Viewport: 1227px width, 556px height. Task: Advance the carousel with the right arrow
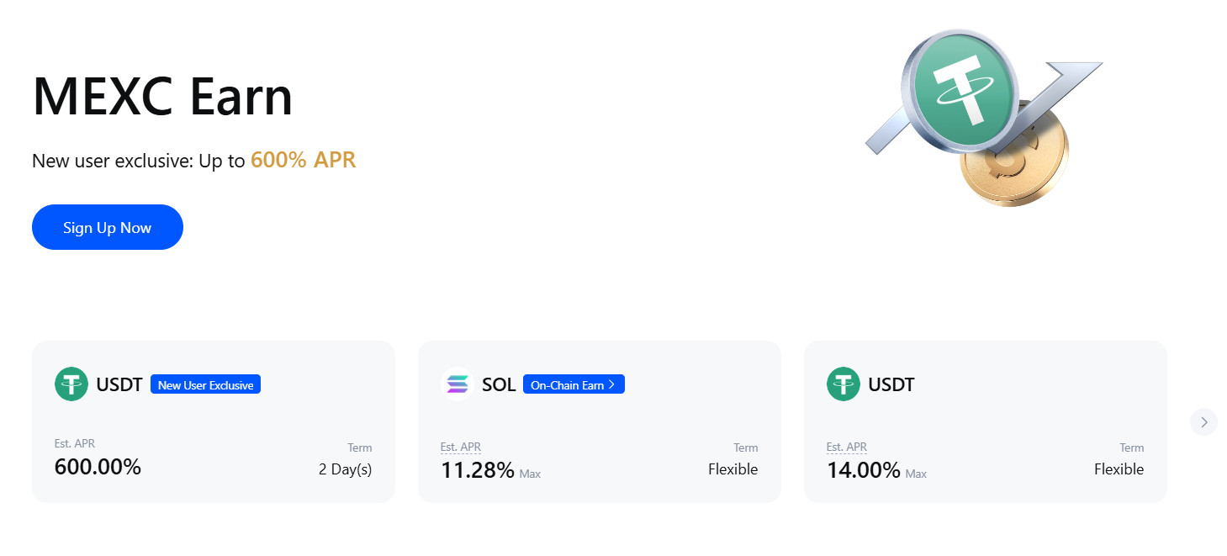click(1203, 421)
